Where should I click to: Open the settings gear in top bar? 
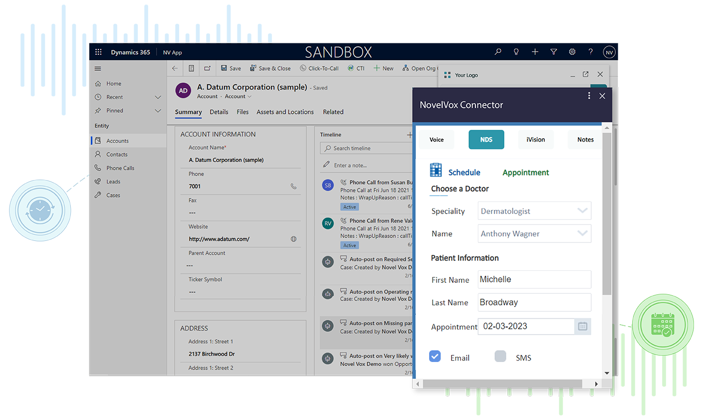(x=572, y=52)
